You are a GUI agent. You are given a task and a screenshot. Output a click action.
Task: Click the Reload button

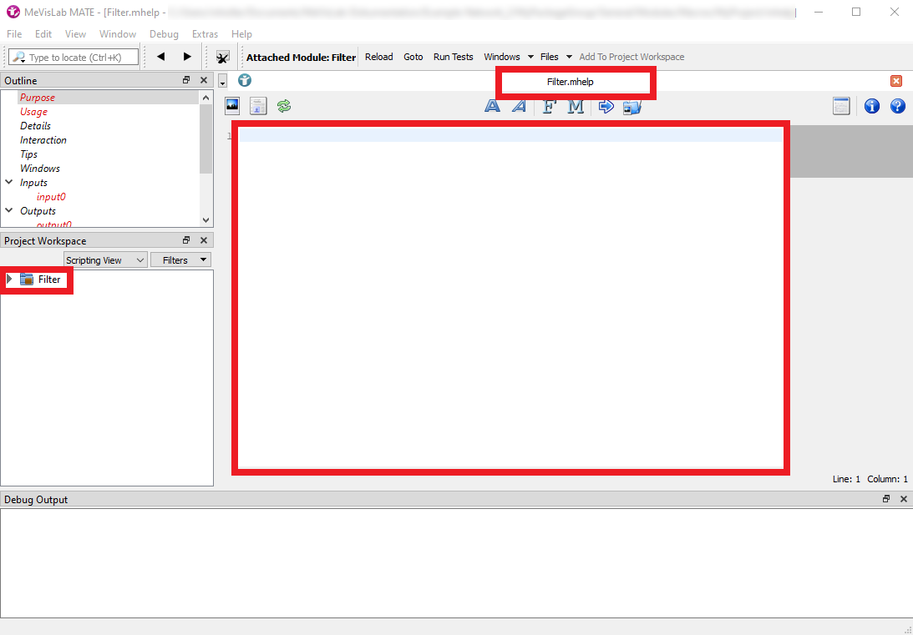(378, 57)
